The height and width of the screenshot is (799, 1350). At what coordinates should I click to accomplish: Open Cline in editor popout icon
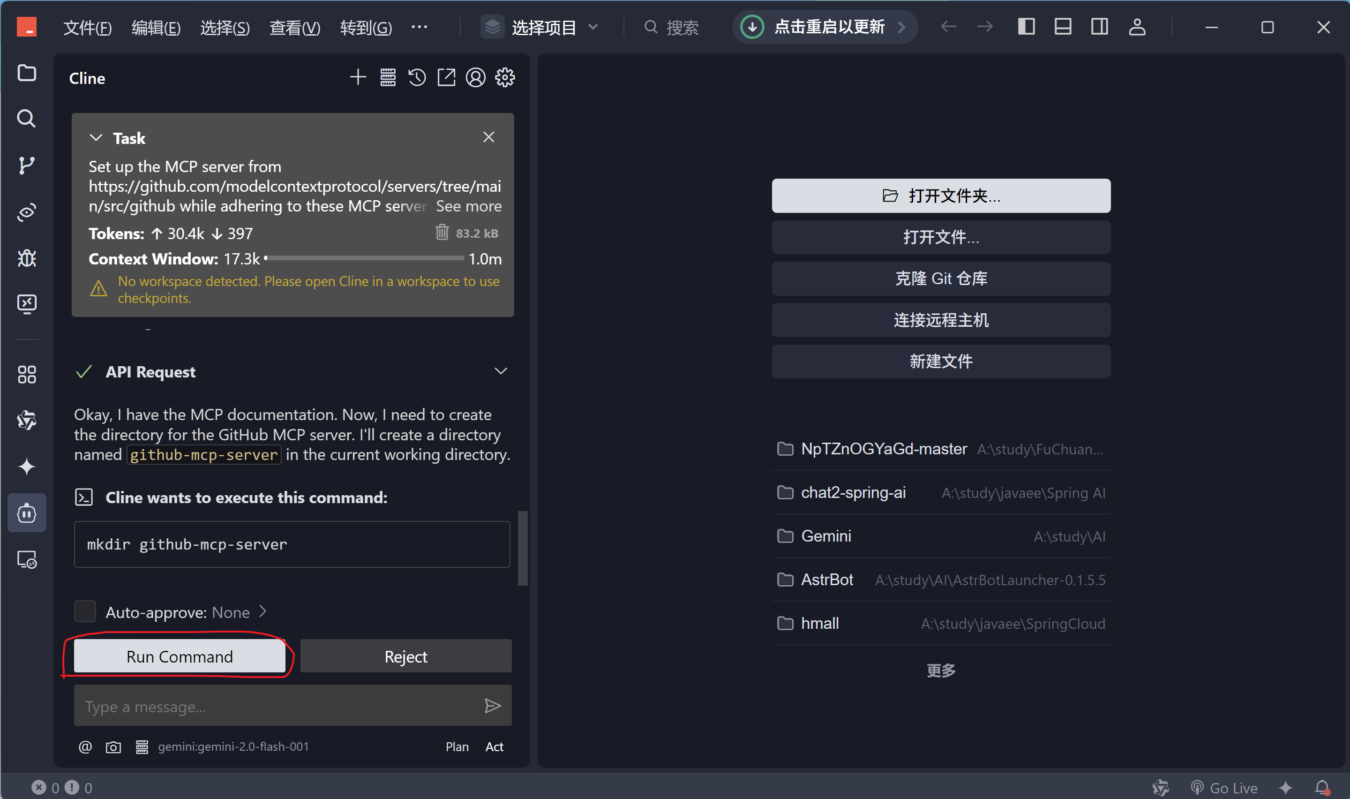point(446,77)
